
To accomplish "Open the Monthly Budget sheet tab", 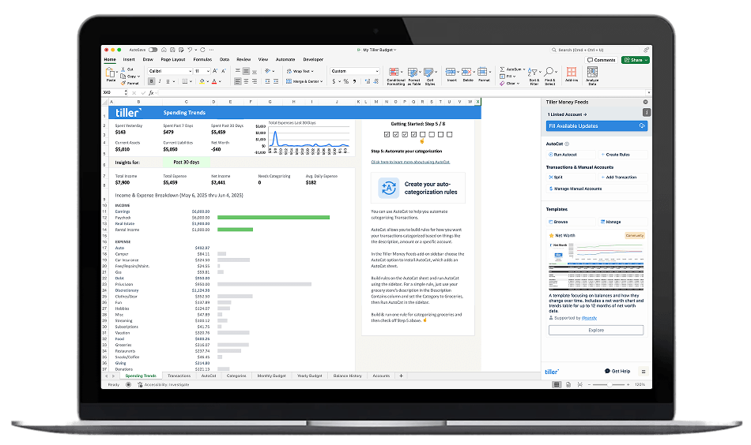I will 269,376.
